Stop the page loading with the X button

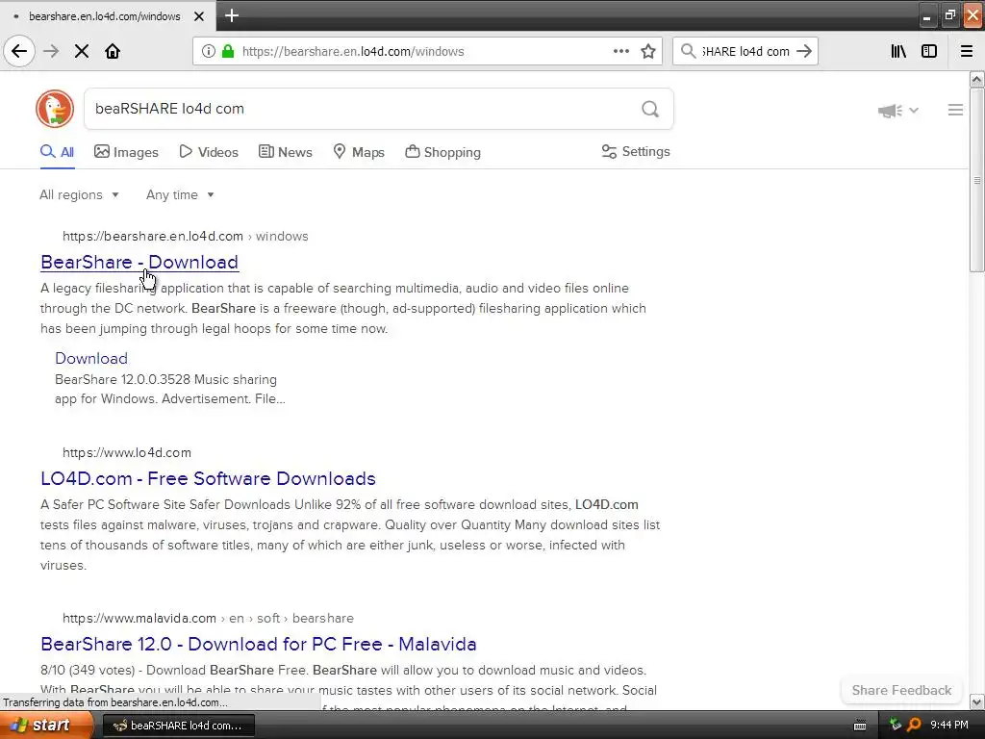[82, 52]
